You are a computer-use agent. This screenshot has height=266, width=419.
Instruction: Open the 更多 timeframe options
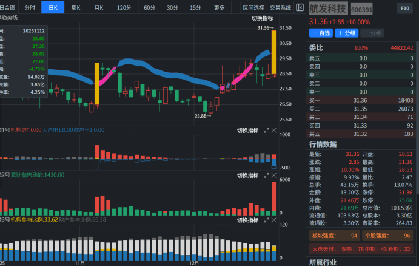pos(219,8)
